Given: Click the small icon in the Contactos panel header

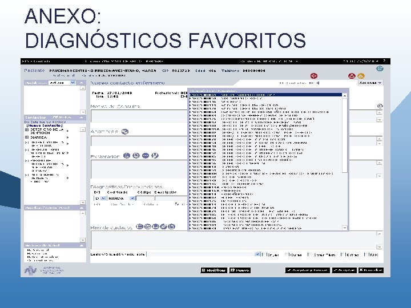Looking at the screenshot, I should click(55, 117).
